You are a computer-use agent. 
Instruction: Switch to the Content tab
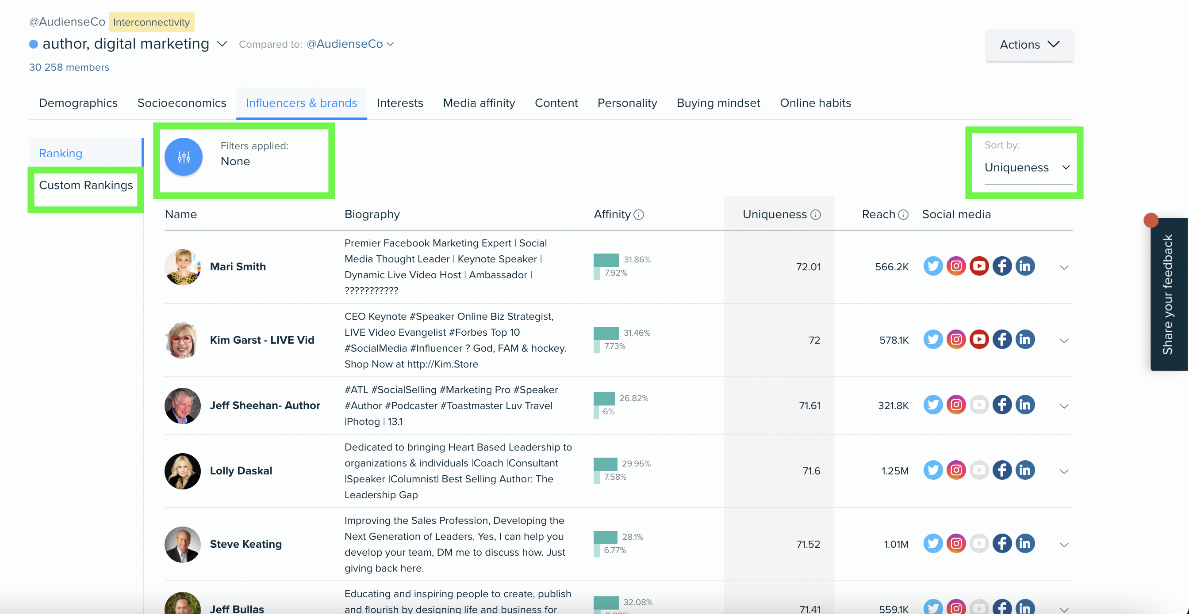pos(556,103)
